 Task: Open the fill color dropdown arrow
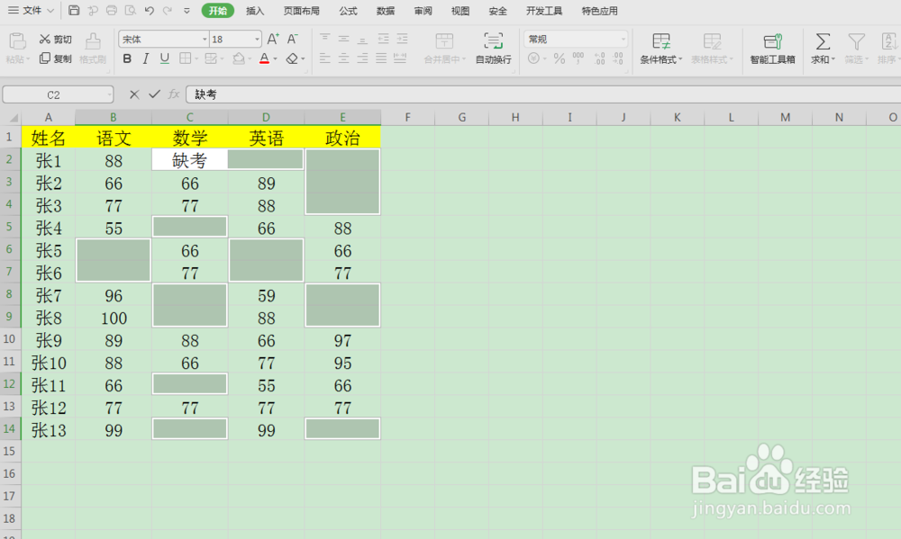[x=250, y=59]
